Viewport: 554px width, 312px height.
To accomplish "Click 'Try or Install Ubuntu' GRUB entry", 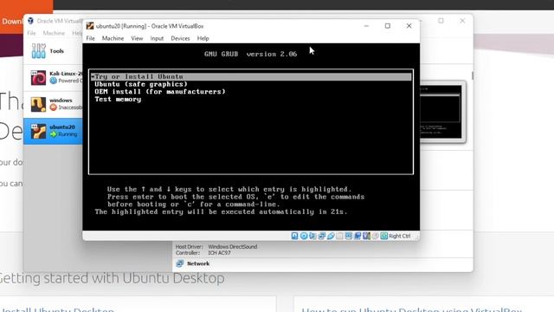I will click(251, 76).
